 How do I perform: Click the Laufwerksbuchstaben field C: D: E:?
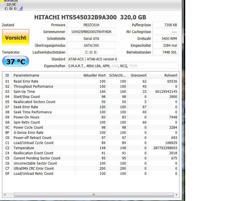pos(91,52)
